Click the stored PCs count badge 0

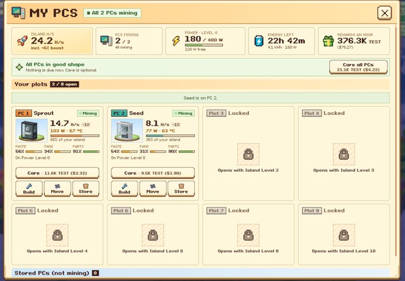pos(95,273)
